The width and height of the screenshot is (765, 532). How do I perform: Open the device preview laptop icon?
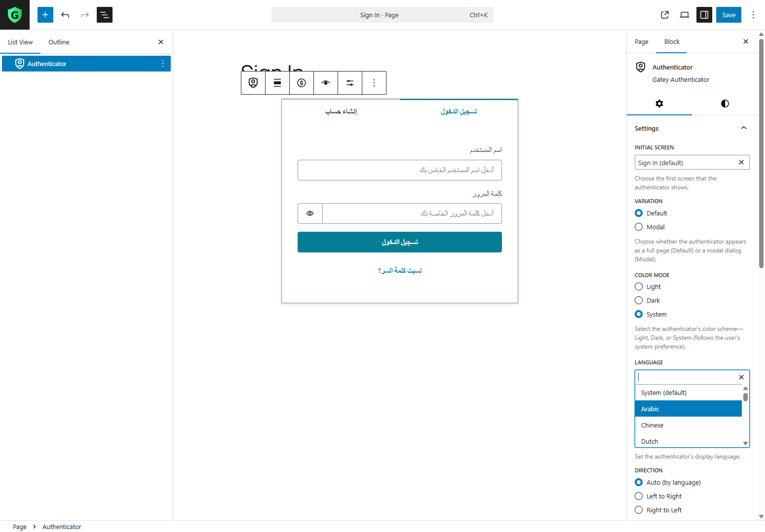click(x=685, y=15)
